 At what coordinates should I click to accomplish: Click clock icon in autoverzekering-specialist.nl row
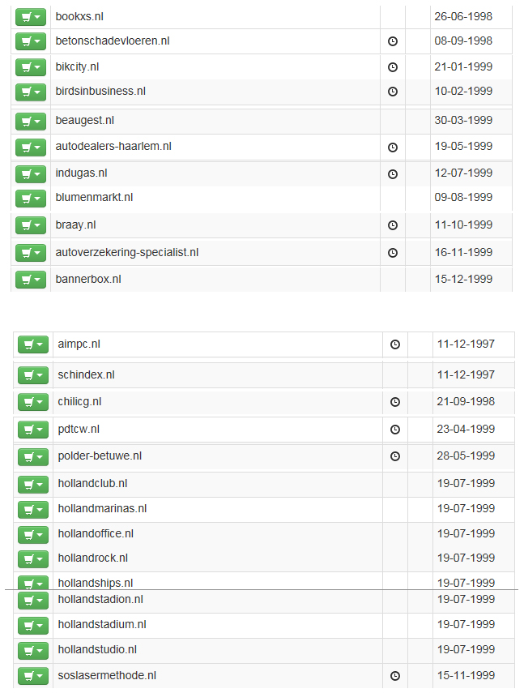coord(393,253)
